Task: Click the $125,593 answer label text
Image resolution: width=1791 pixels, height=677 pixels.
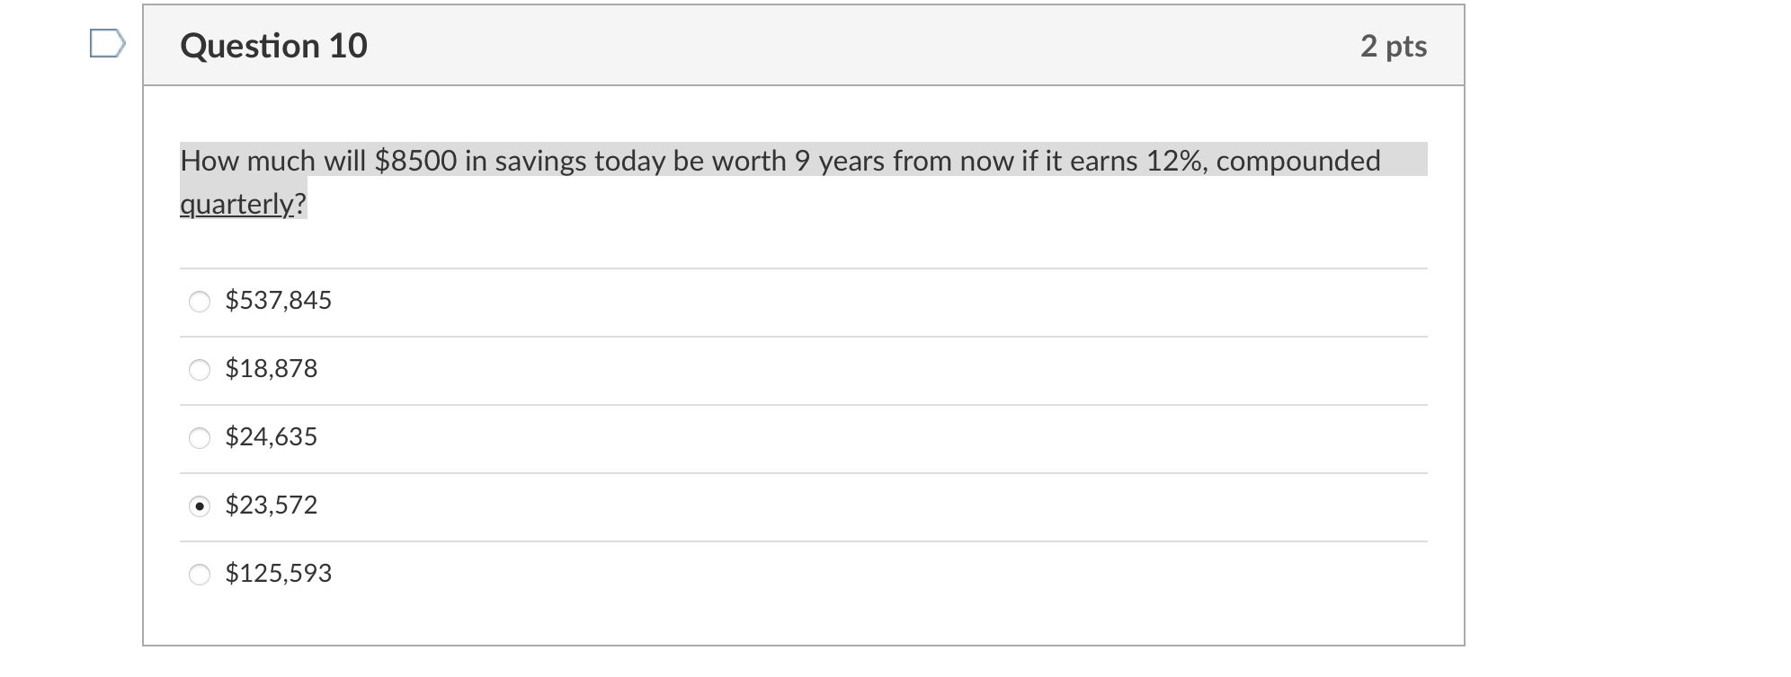Action: [x=278, y=573]
